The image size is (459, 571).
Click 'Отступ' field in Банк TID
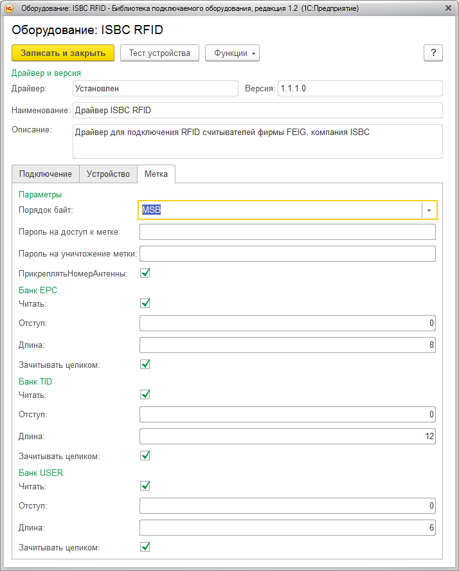pyautogui.click(x=287, y=415)
